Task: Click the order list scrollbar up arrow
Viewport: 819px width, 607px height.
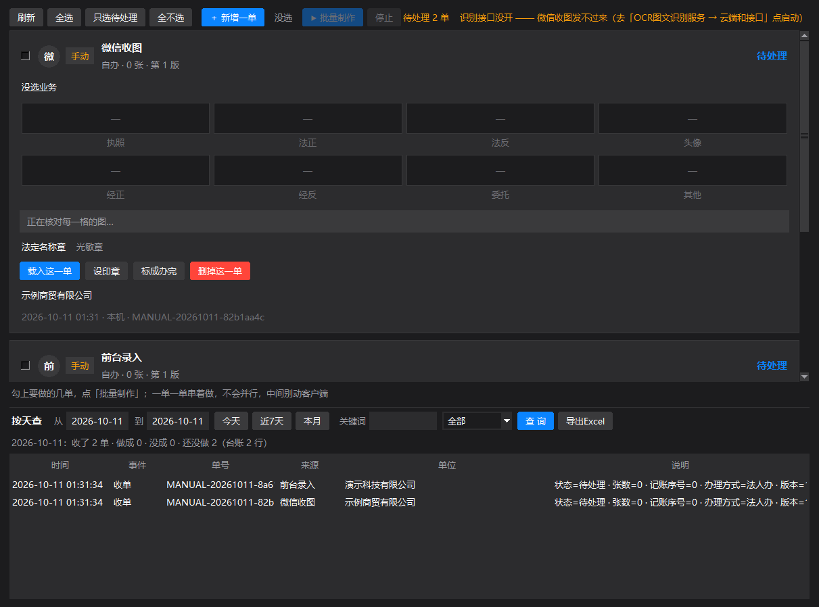Action: click(804, 36)
